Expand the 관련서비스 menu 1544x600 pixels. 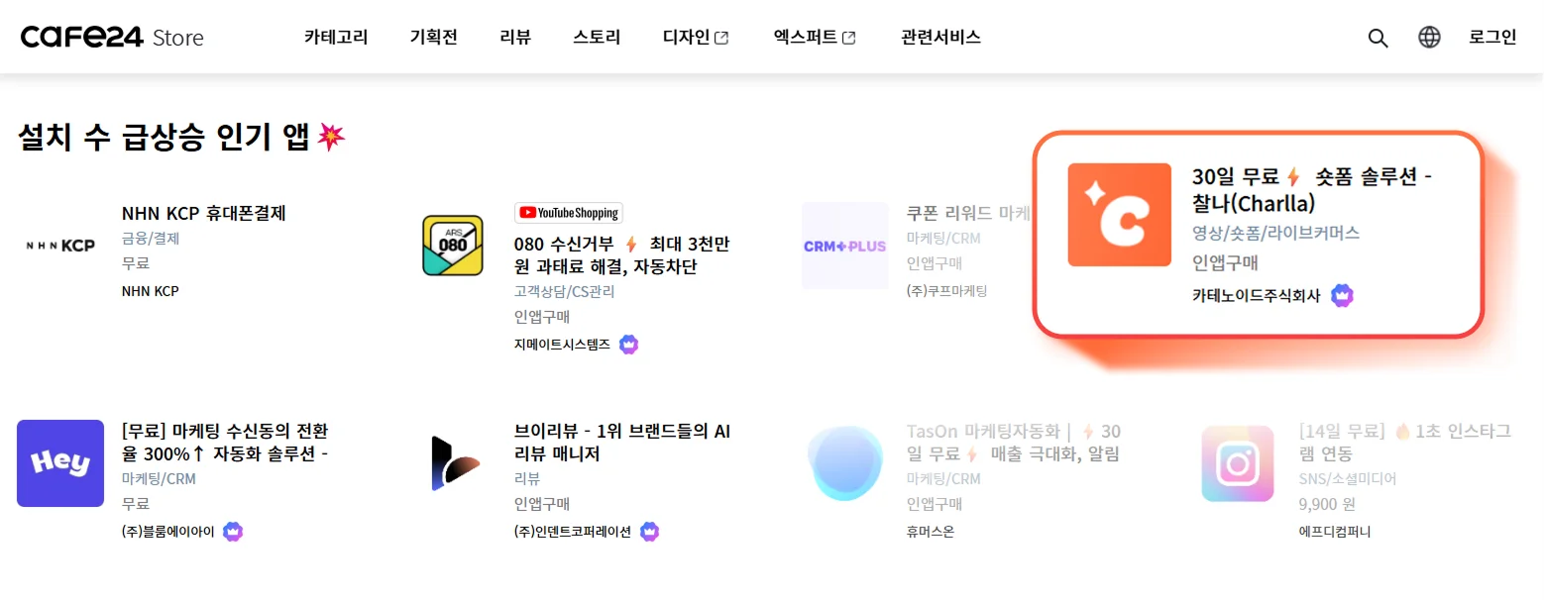(x=940, y=38)
